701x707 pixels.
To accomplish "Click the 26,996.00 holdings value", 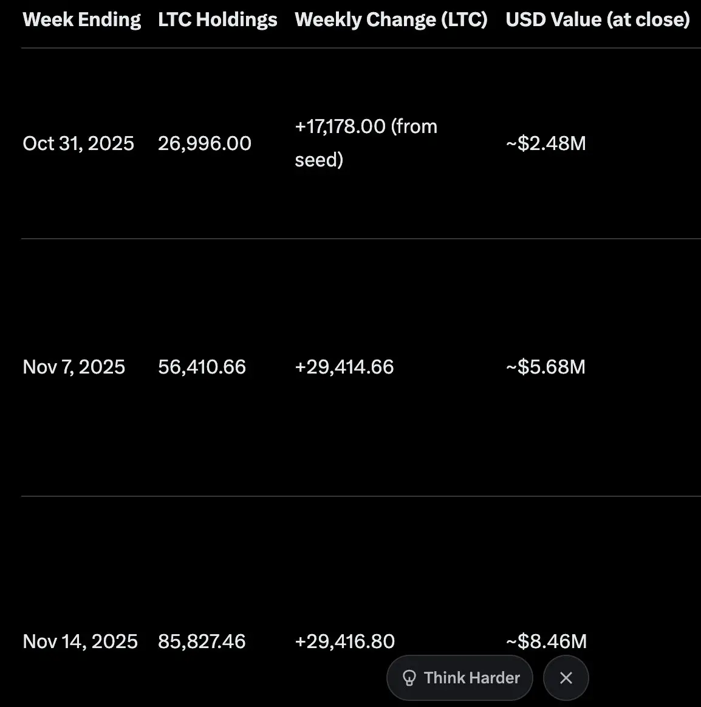I will (x=205, y=143).
